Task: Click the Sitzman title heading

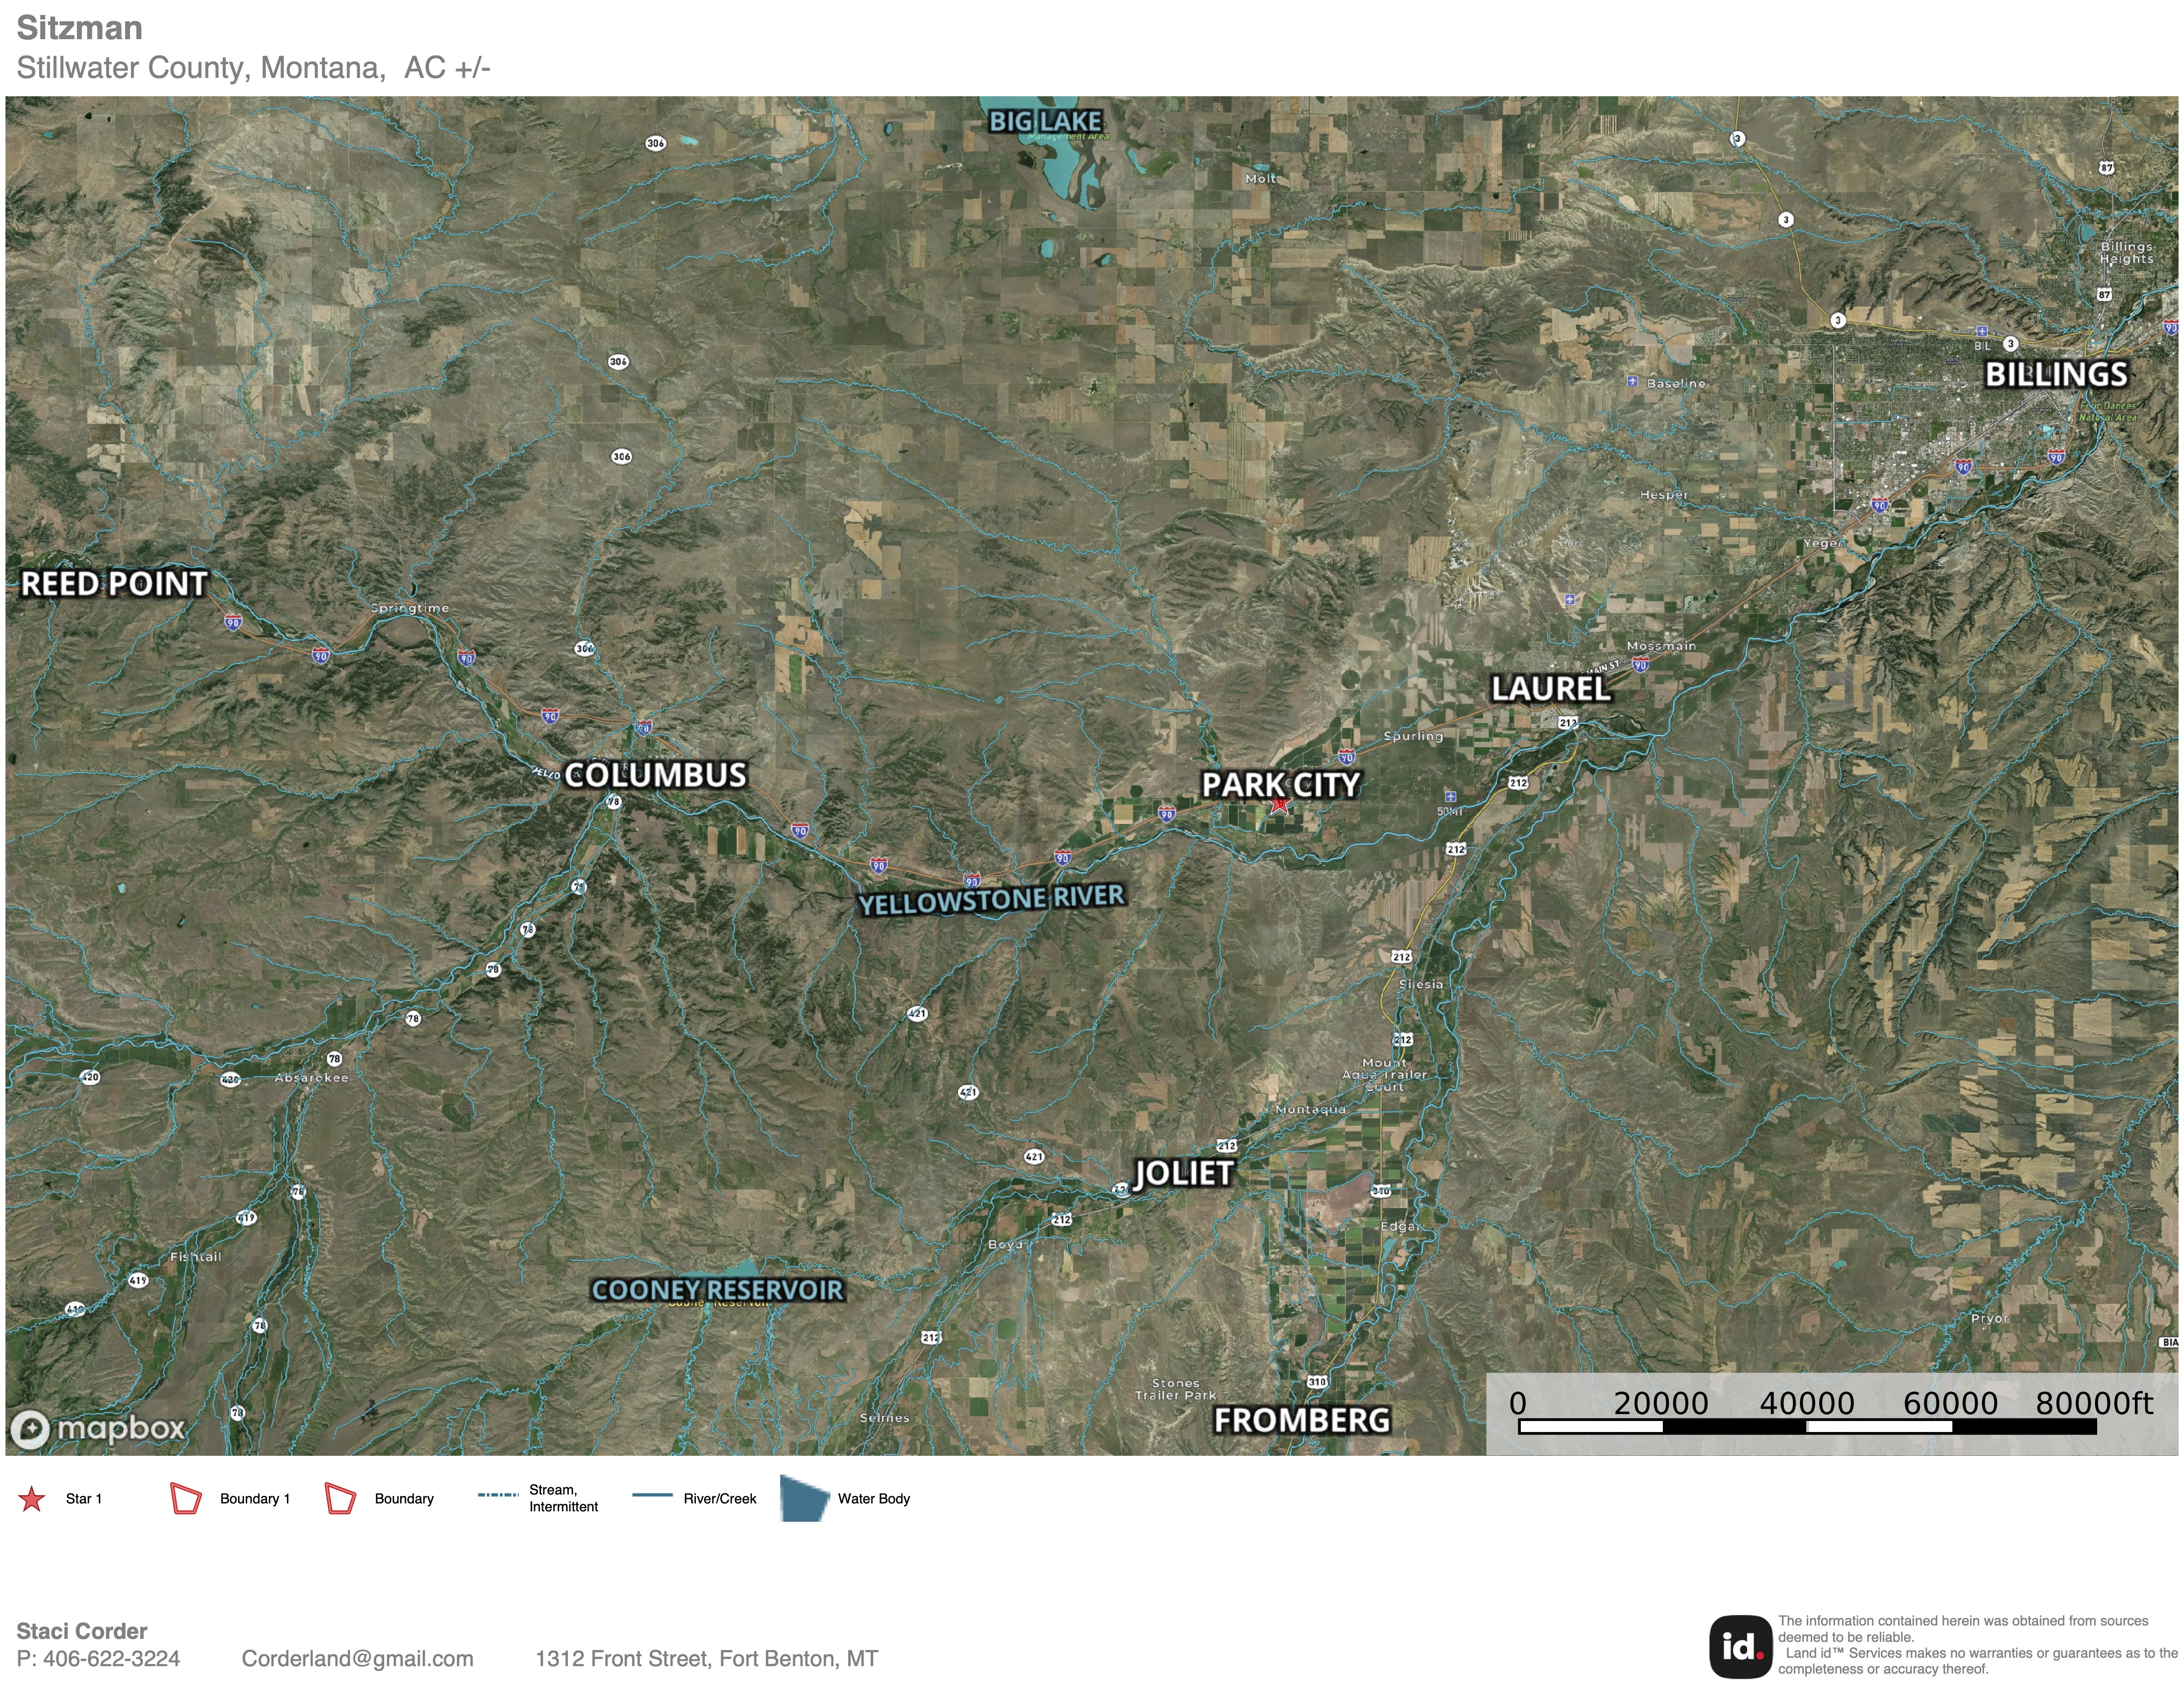Action: (79, 28)
